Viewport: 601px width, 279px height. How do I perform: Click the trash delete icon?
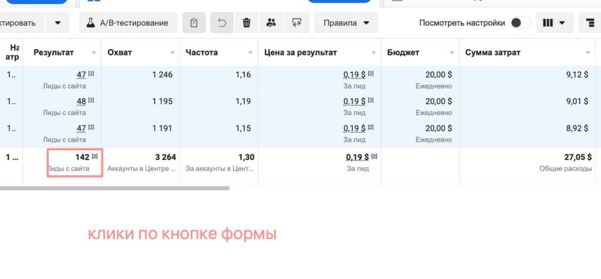(247, 23)
